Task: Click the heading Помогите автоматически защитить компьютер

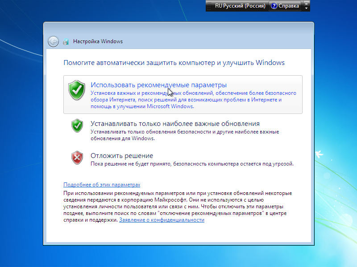Action: coord(174,63)
